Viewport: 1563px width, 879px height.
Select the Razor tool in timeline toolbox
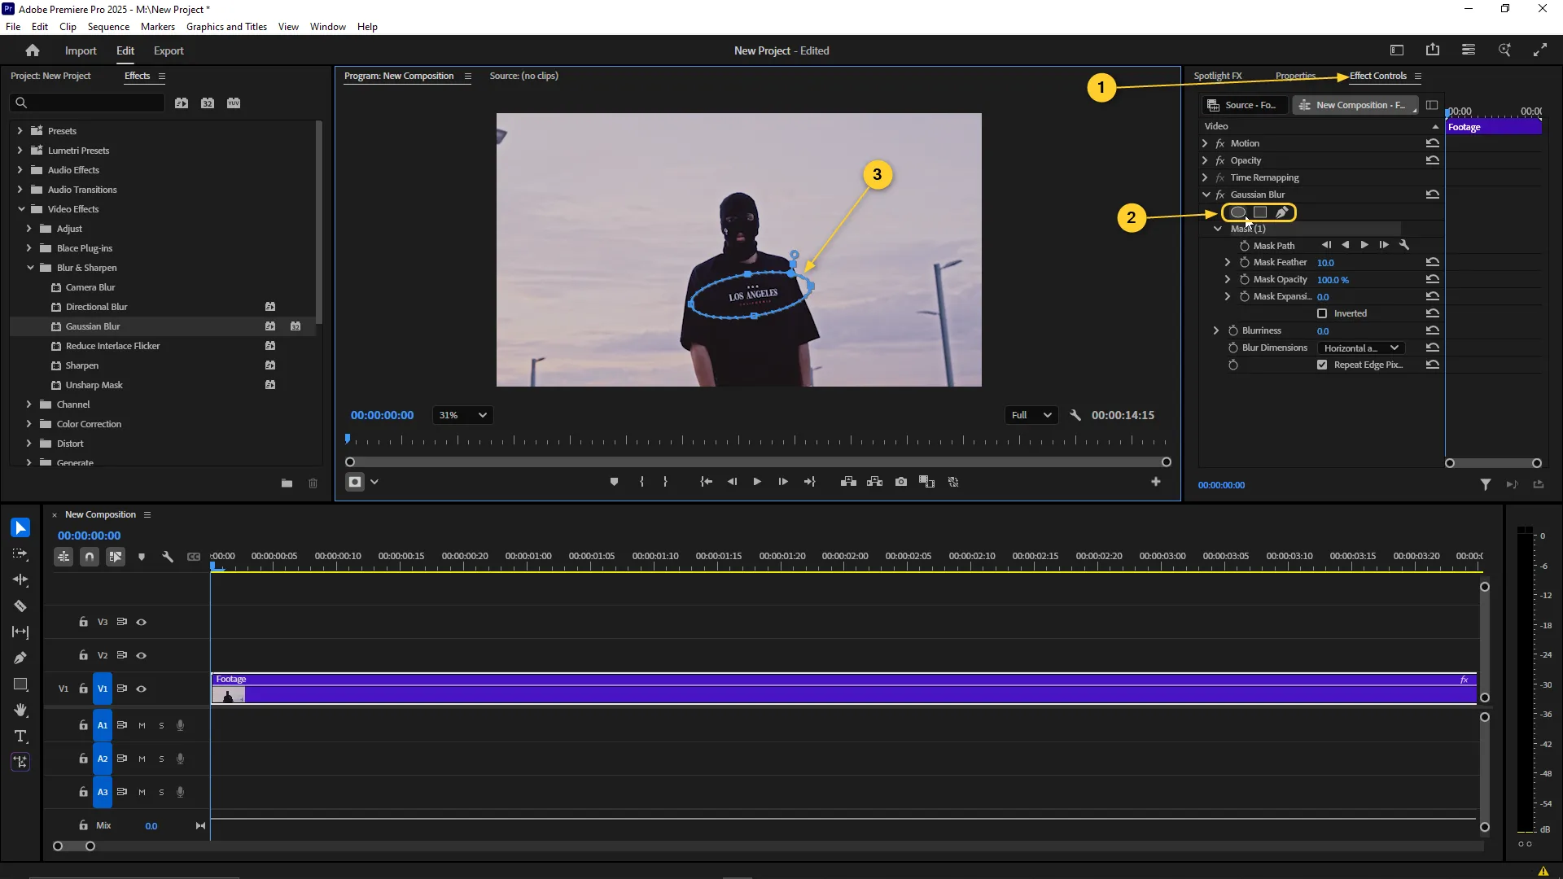pos(20,606)
